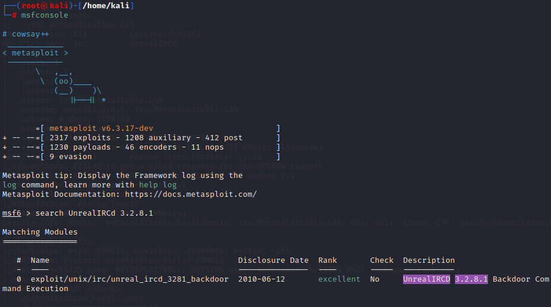Click the '1208 auxiliary' count text
The height and width of the screenshot is (307, 551).
(158, 138)
